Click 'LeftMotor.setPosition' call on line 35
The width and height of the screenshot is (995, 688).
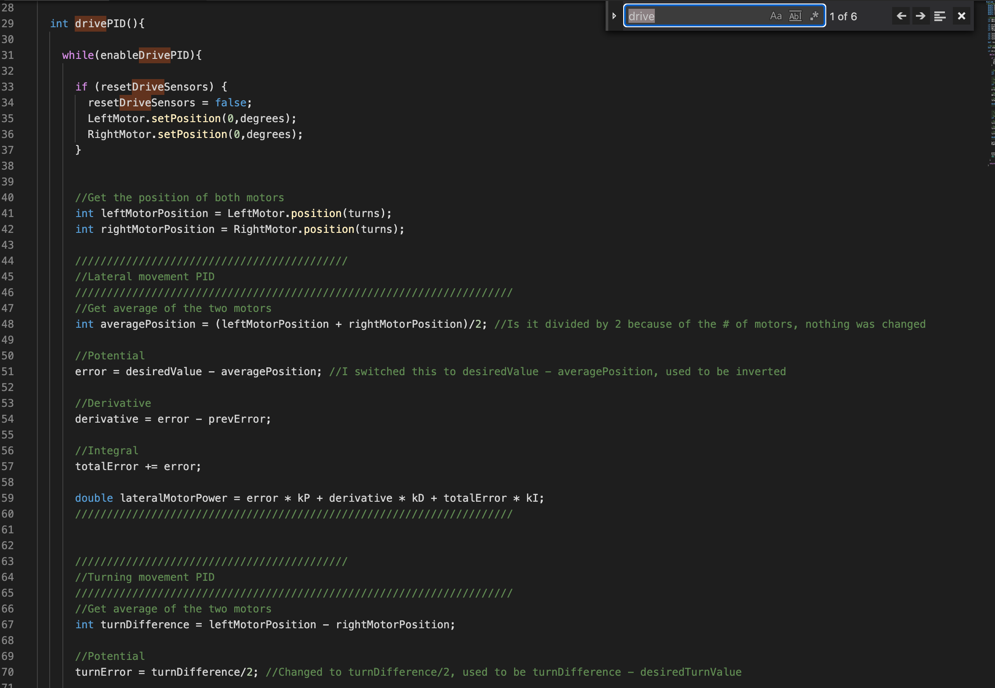154,118
